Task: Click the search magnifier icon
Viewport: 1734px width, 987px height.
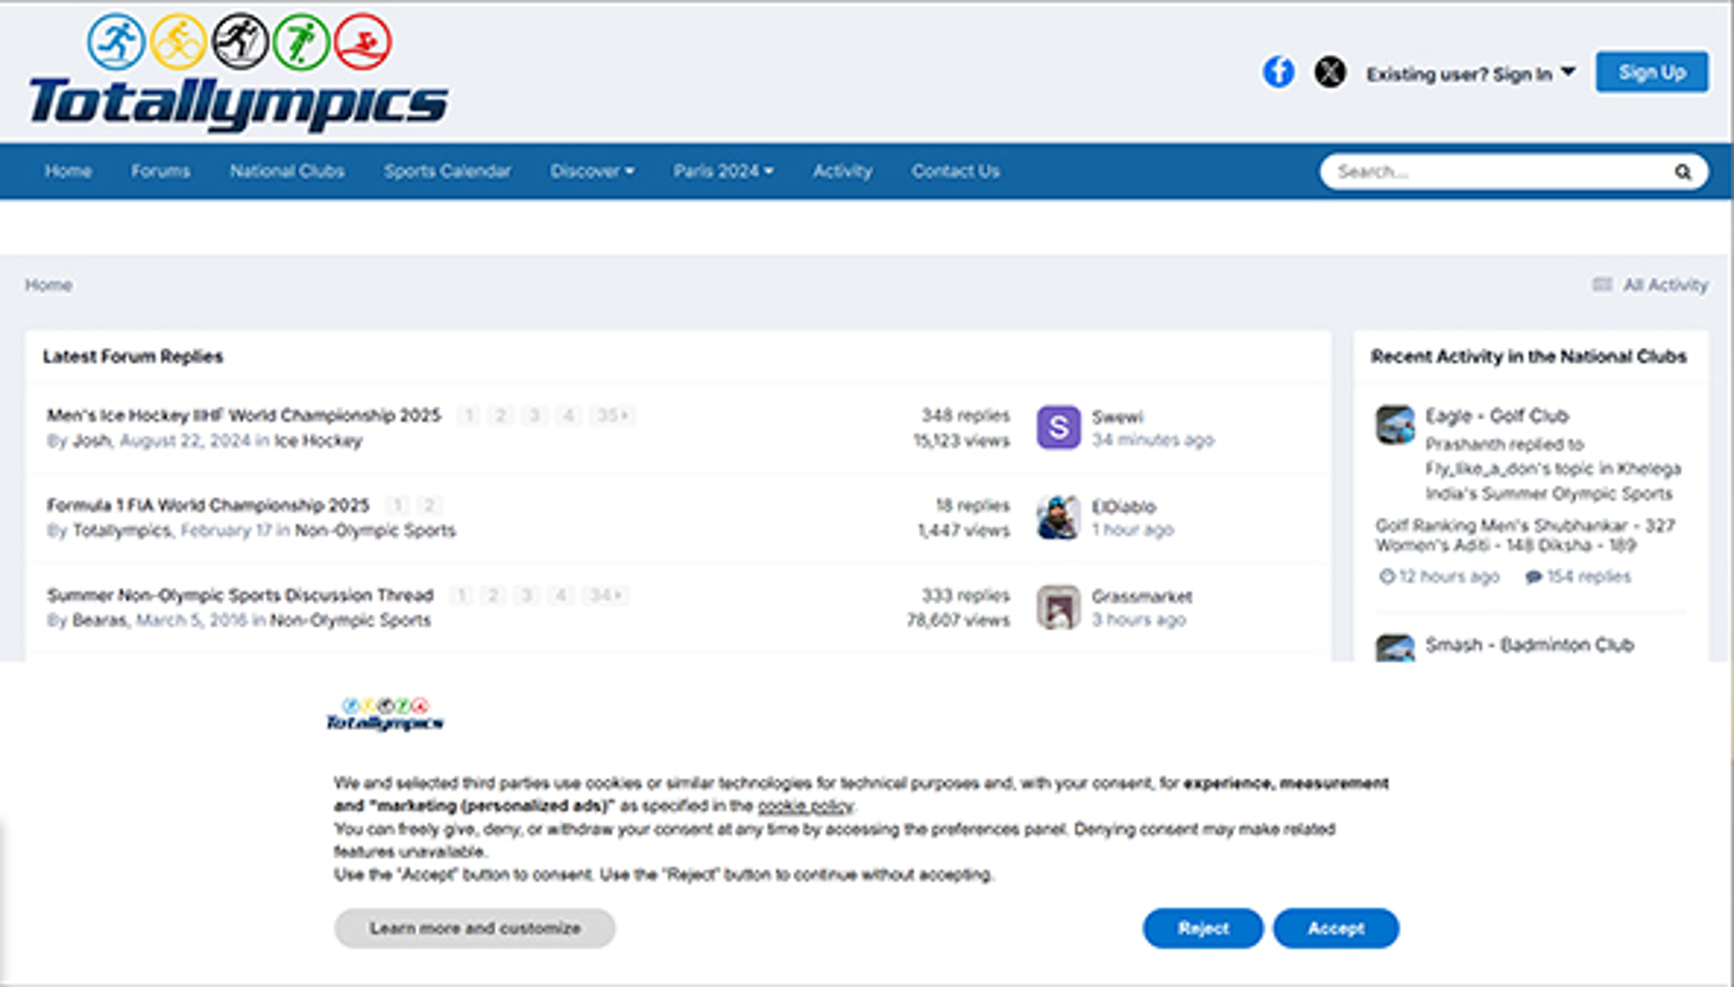Action: (x=1683, y=172)
